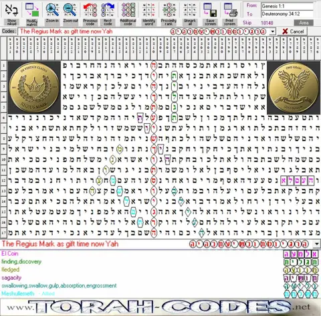The width and height of the screenshot is (321, 316).
Task: Click the purple Hebrew swatch for sagacity
Action: [301, 278]
